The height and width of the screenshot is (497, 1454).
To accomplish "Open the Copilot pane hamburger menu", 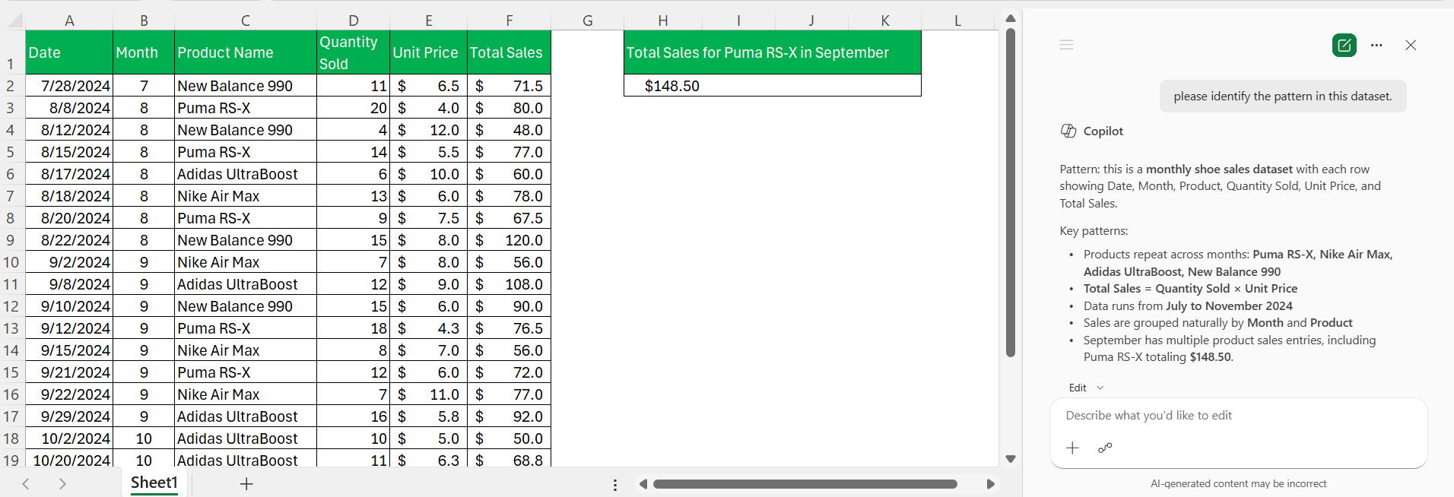I will click(1066, 45).
